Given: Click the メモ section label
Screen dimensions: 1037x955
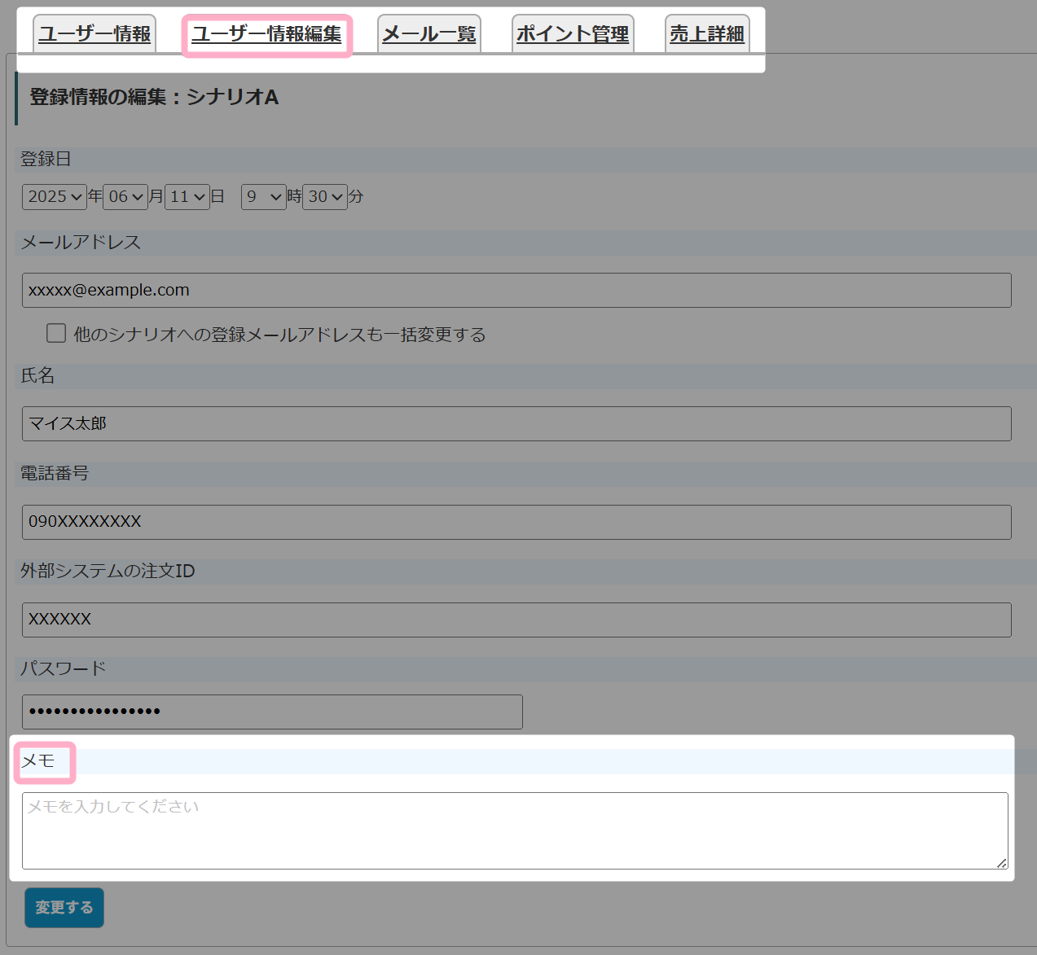Looking at the screenshot, I should (x=37, y=760).
